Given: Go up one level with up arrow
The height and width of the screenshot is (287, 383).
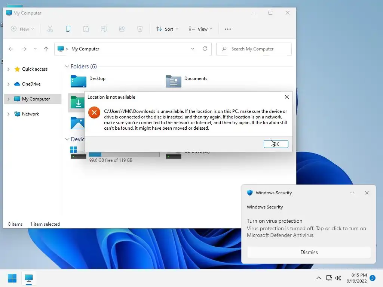Looking at the screenshot, I should pyautogui.click(x=46, y=49).
